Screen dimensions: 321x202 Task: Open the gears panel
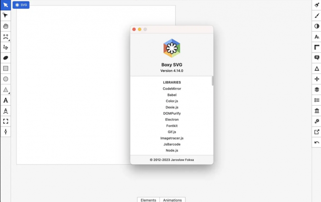(317, 121)
